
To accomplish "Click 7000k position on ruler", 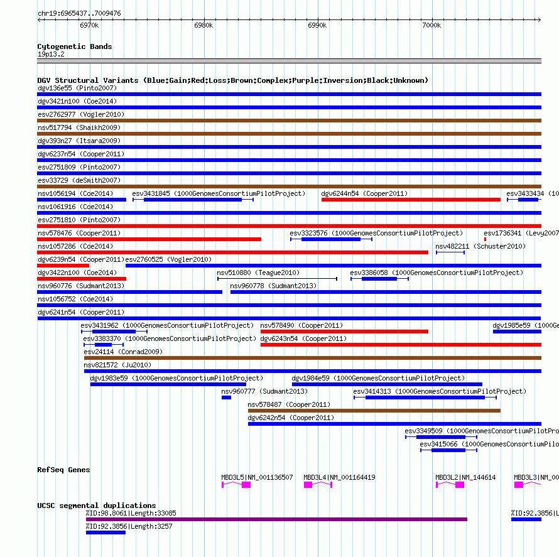I will coord(431,25).
